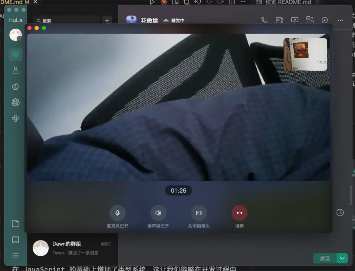Viewport: 355px width, 271px height.
Task: Open the bookmark favorites icon
Action: (x=16, y=239)
